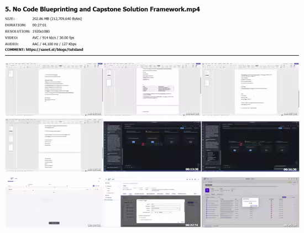Image resolution: width=304 pixels, height=233 pixels.
Task: Click the audio codec line AAC / 44,100 Hz
Action: point(54,44)
